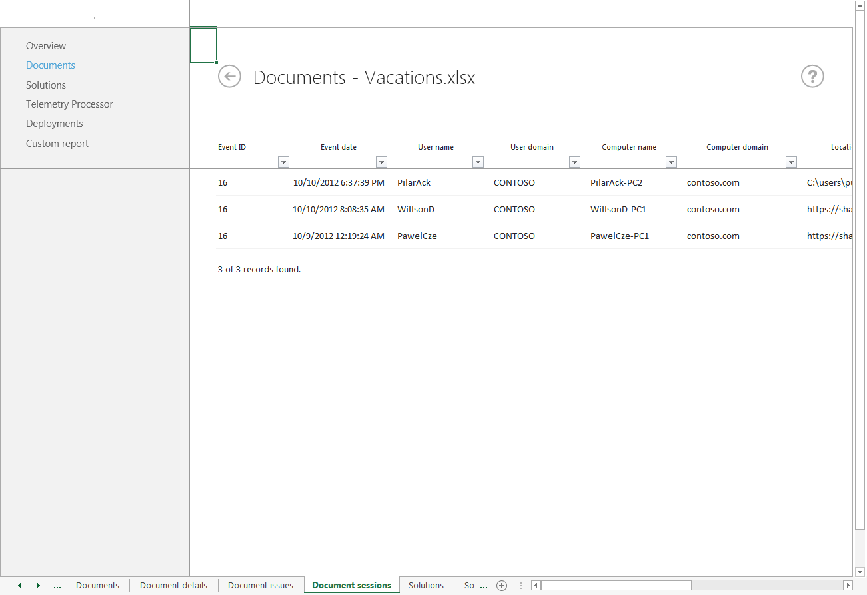Screen dimensions: 867x595
Task: Click the previous sheet navigation arrow
Action: (x=19, y=586)
